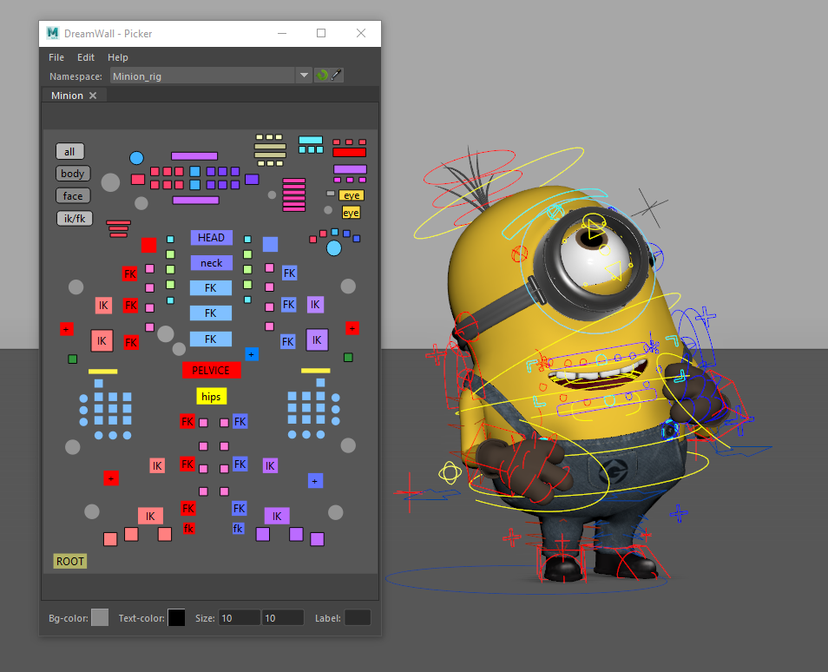Click the red plus button below left finger grid
The width and height of the screenshot is (828, 672).
(x=111, y=478)
